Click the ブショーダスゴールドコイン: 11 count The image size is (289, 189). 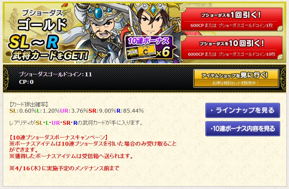[55, 74]
